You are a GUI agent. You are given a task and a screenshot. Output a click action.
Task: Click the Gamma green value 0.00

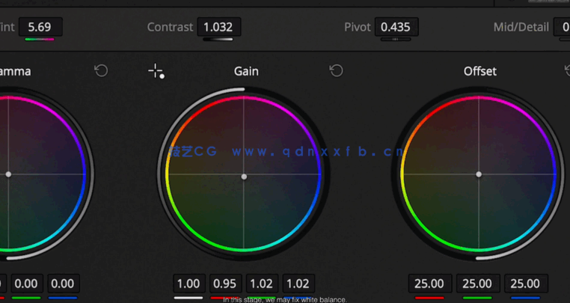tap(26, 284)
